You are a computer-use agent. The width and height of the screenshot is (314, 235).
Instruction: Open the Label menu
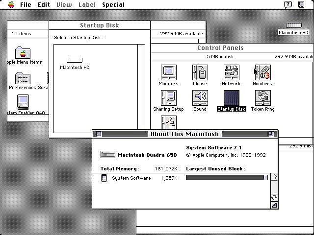tap(87, 4)
